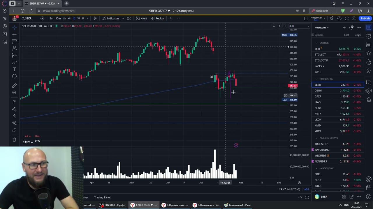The width and height of the screenshot is (373, 209).
Task: Toggle stay in drawing mode
Action: [14, 109]
